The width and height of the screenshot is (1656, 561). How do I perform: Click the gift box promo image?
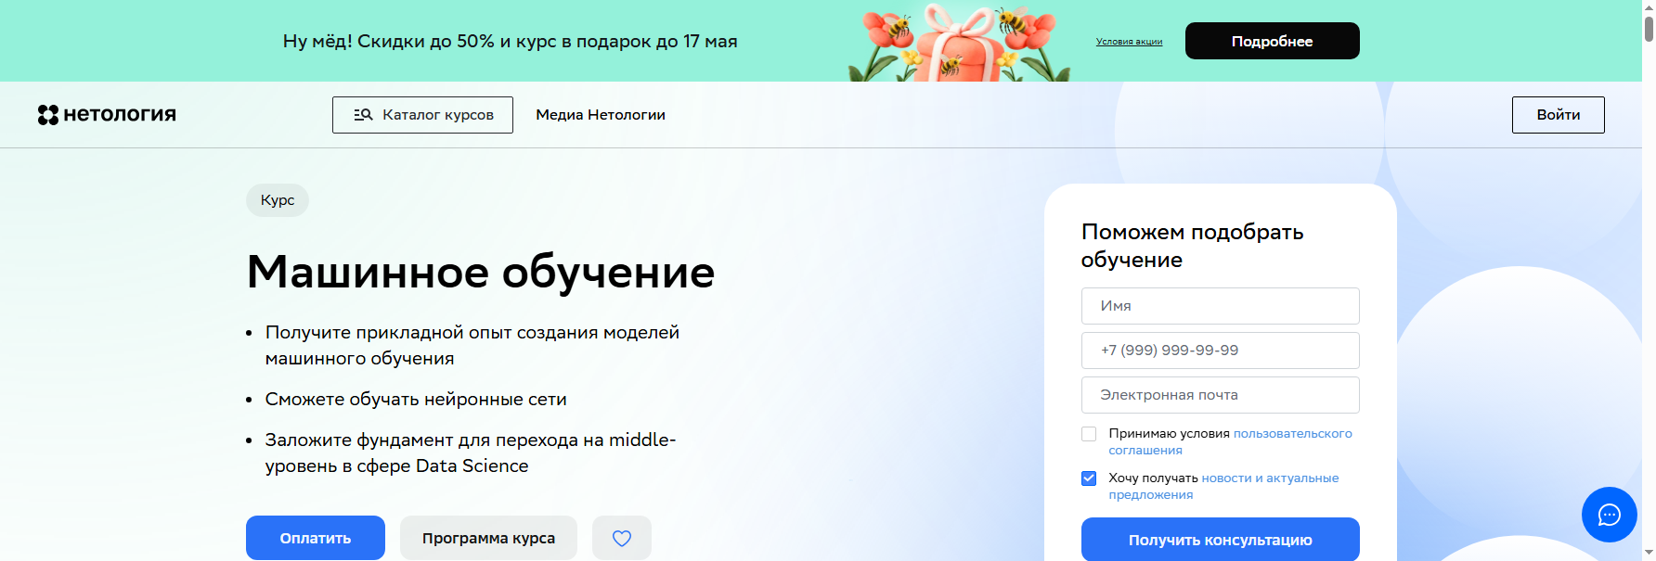coord(960,42)
